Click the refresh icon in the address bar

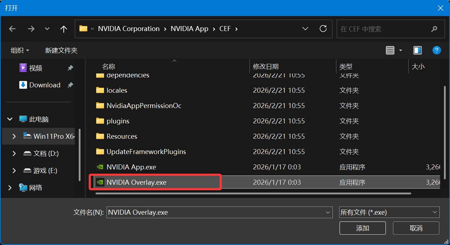coord(323,29)
